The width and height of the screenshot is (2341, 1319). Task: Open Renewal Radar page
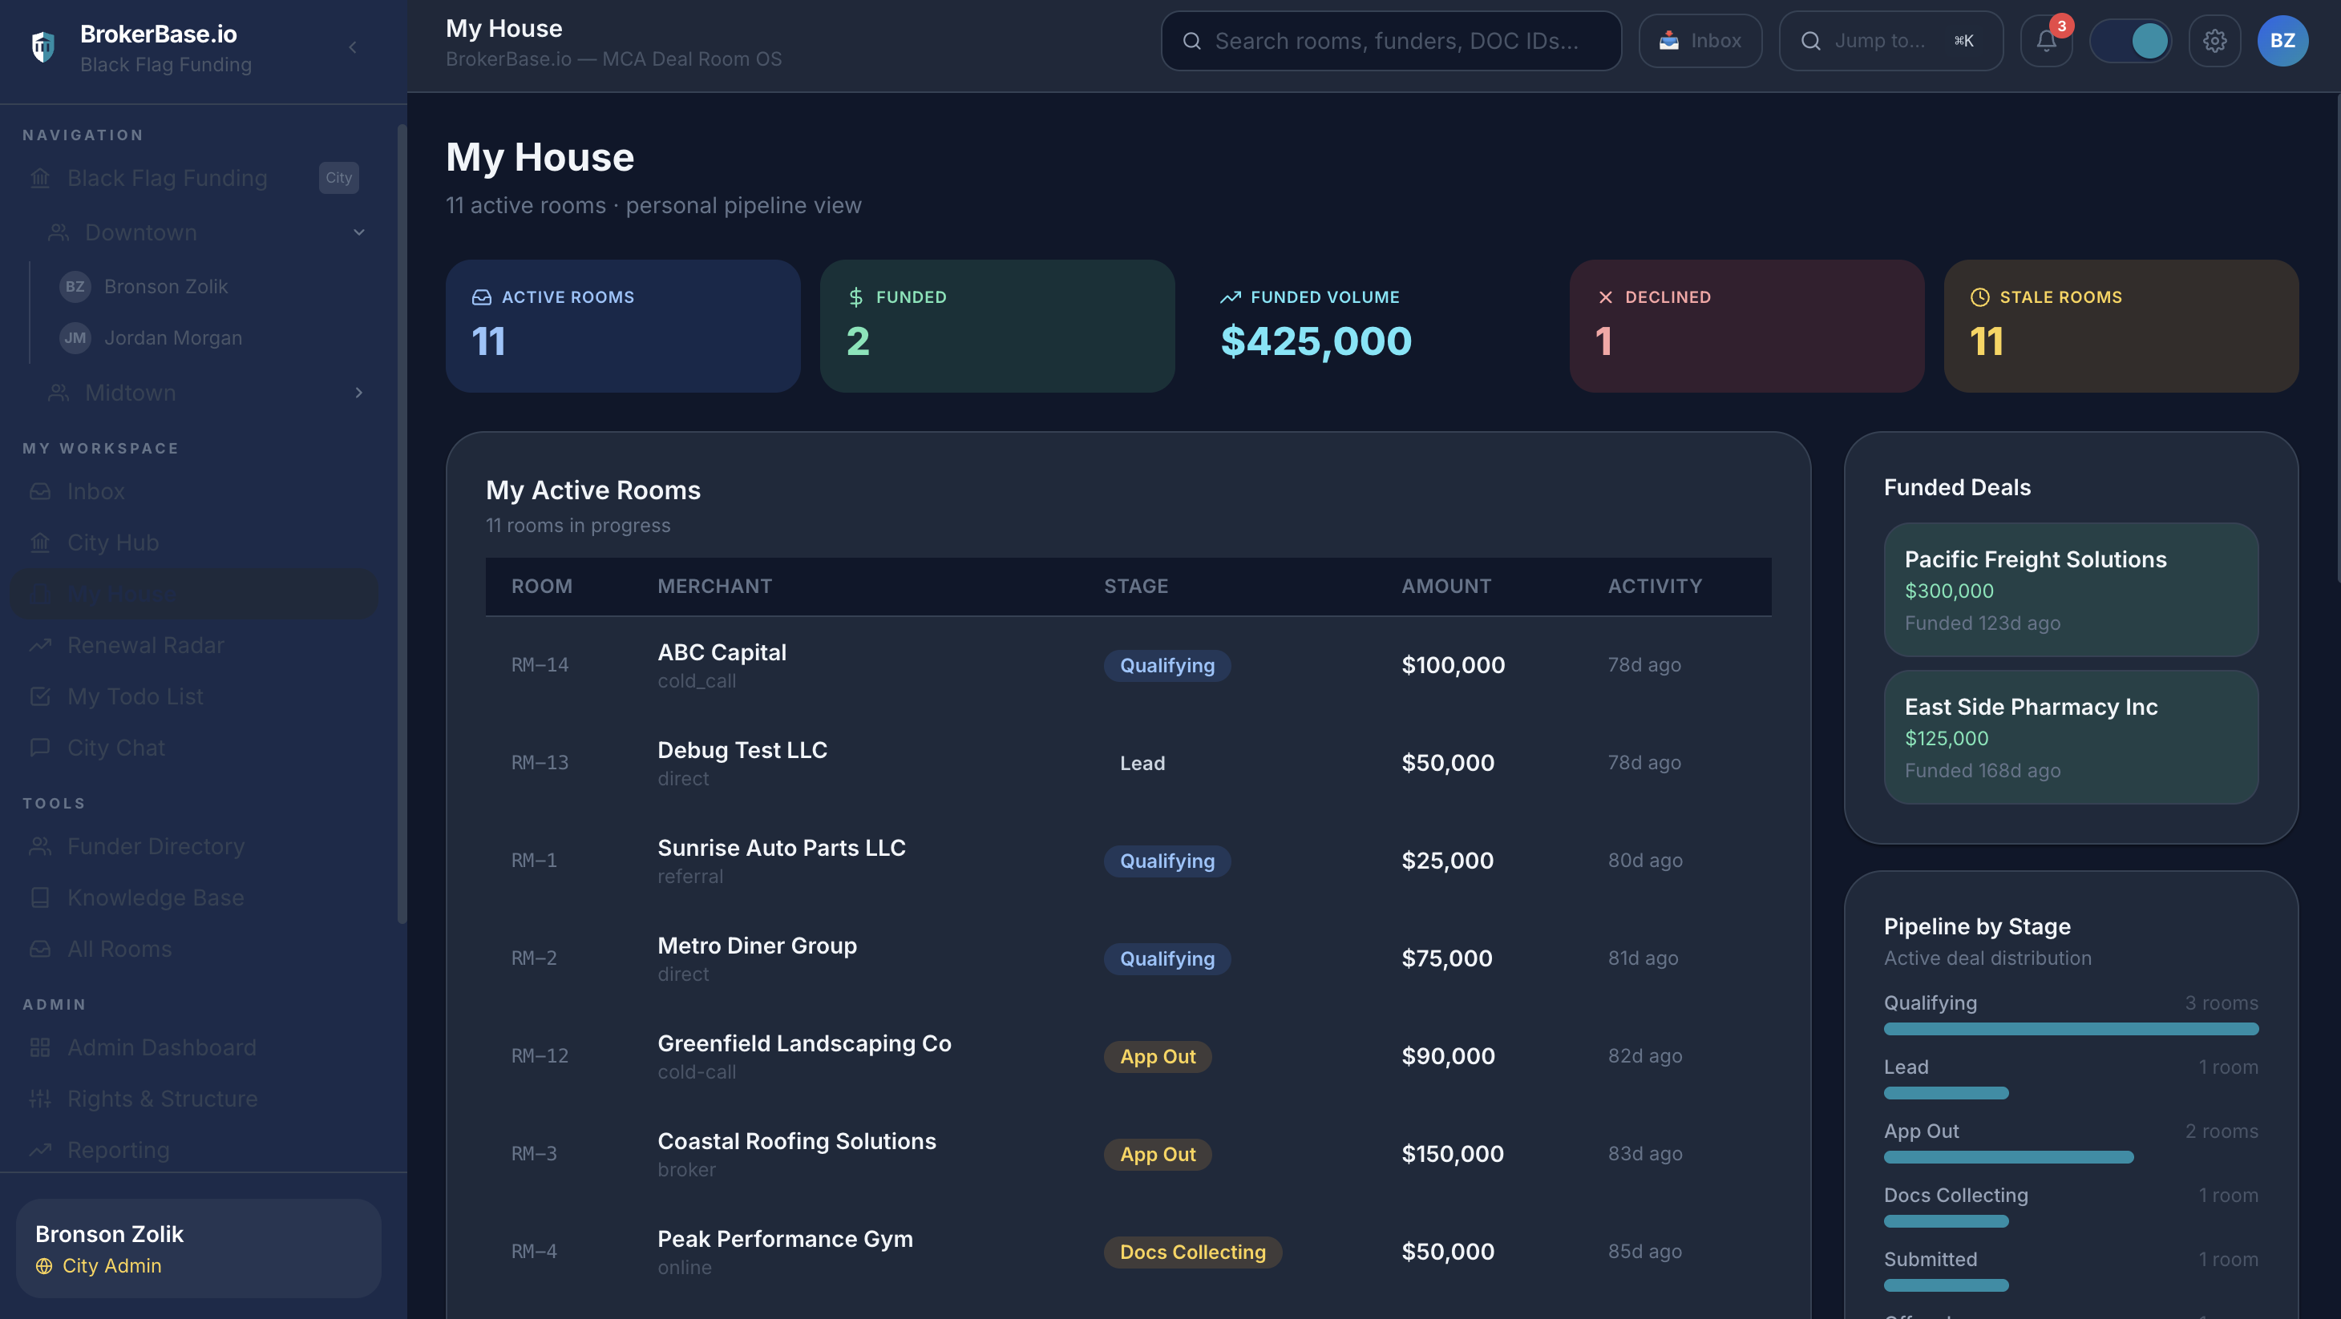click(193, 646)
